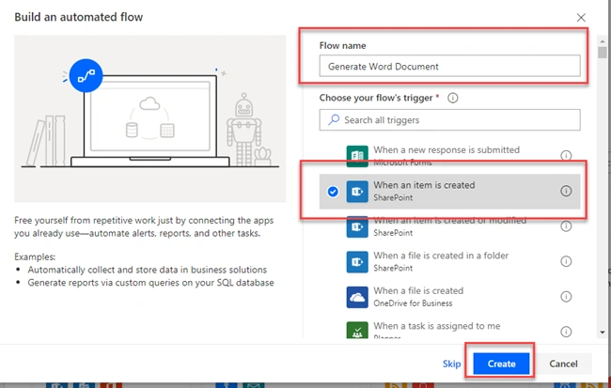Click the SharePoint icon for 'When an item is created'
Viewport: 611px width, 388px height.
(357, 192)
